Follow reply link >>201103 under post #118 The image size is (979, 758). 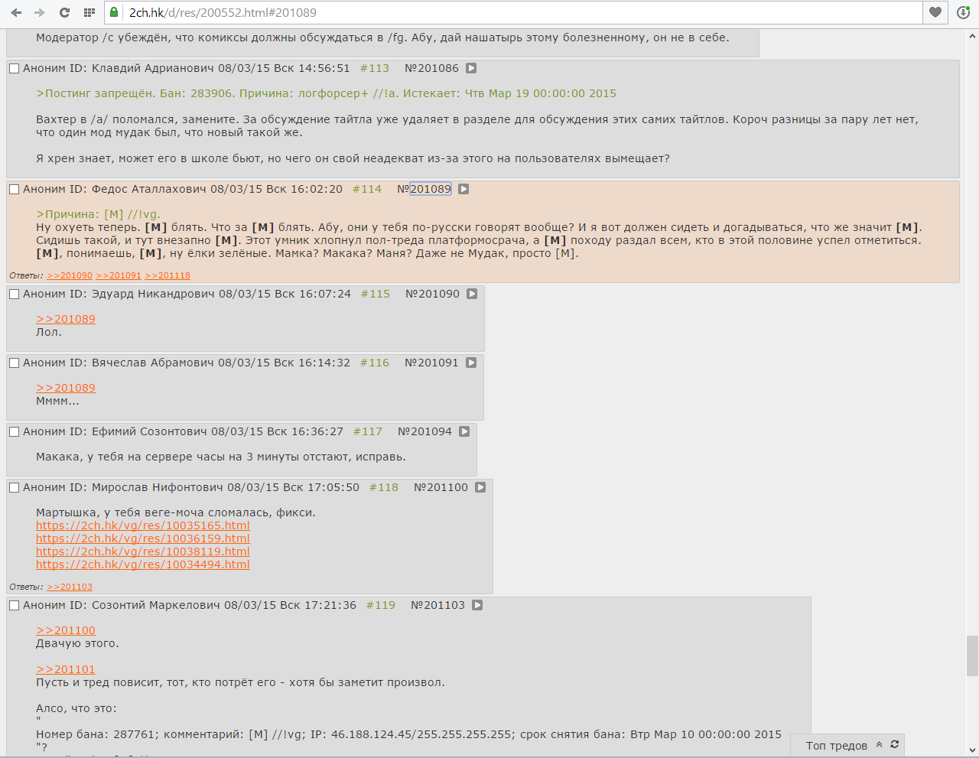[70, 587]
